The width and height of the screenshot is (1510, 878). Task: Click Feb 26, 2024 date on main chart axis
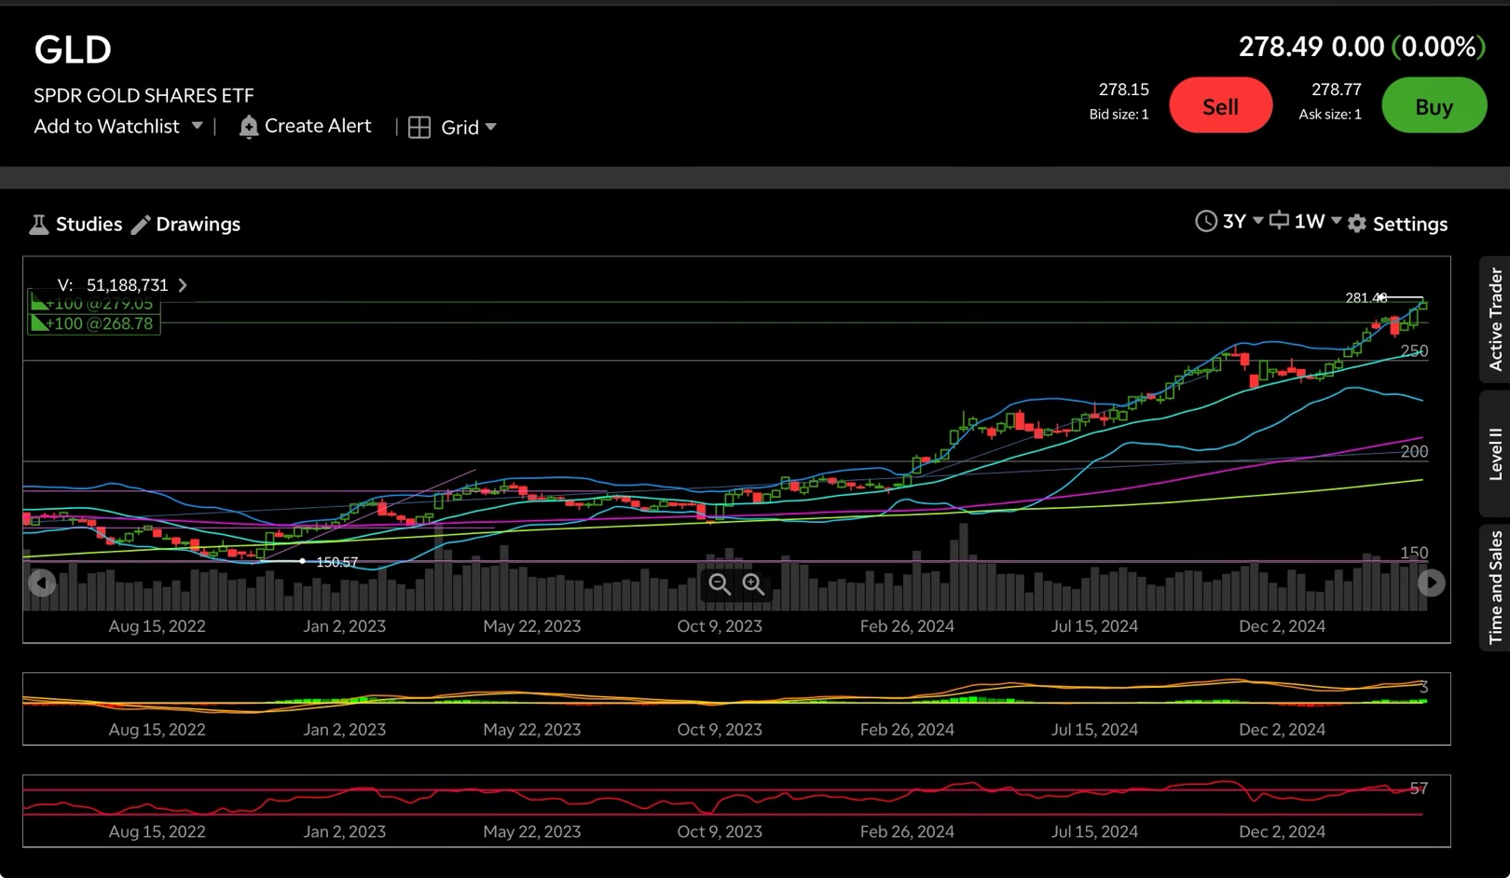[x=907, y=626]
